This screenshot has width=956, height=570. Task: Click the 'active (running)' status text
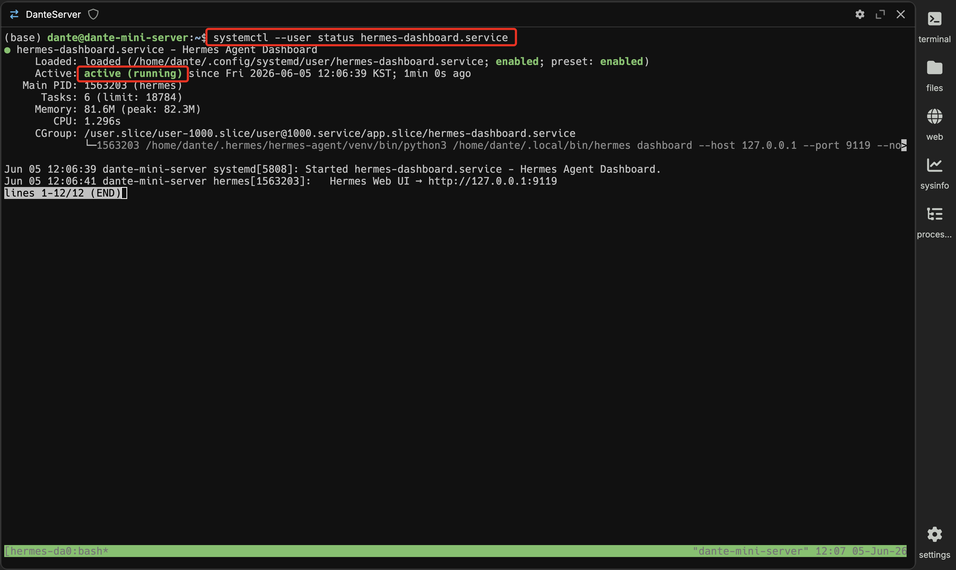(x=133, y=73)
